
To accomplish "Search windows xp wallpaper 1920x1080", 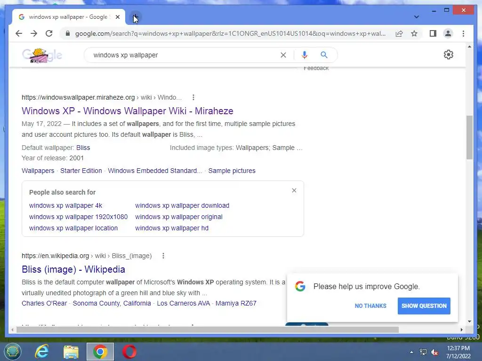I will (x=79, y=217).
